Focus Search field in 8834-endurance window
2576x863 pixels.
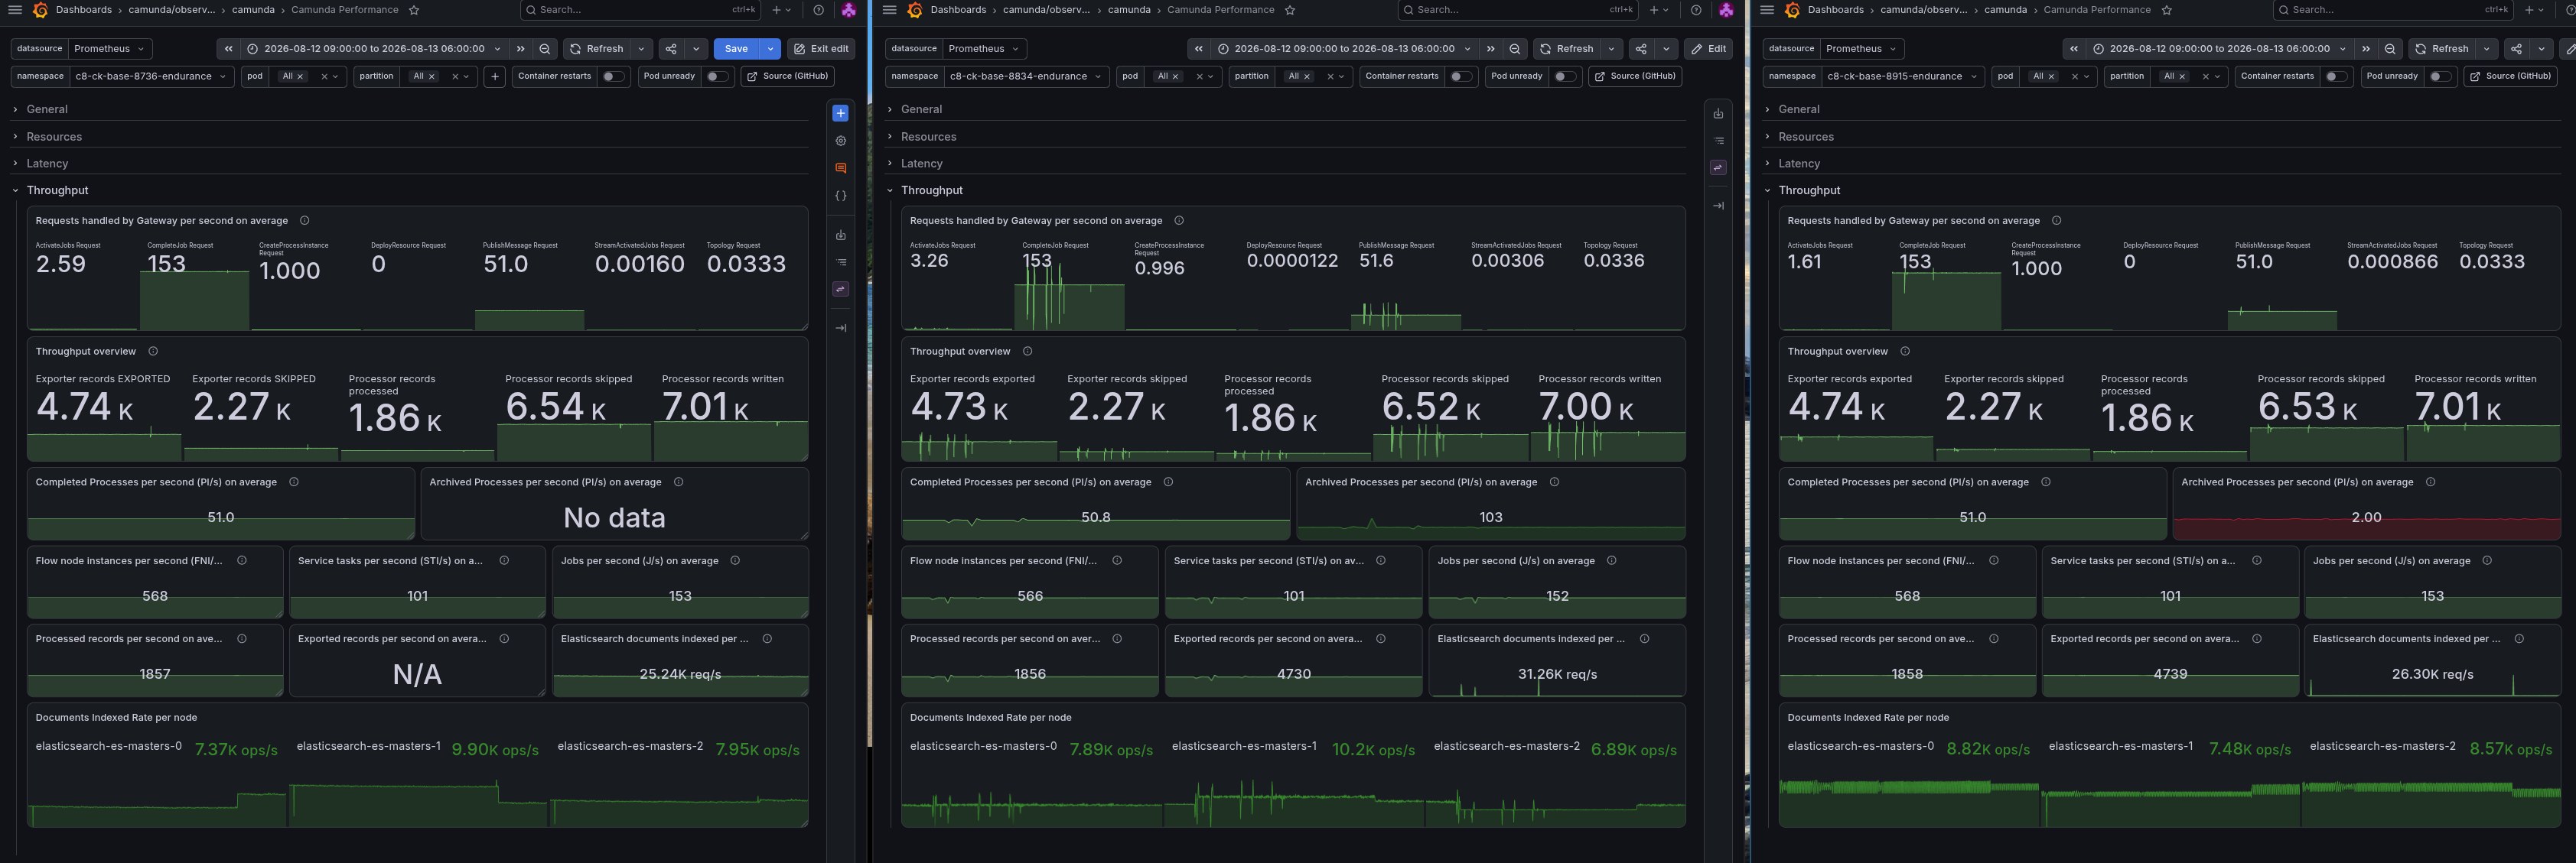pos(1517,10)
